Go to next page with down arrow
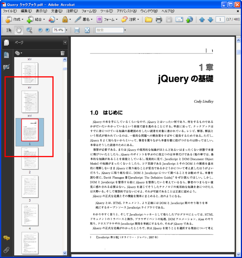 [210, 20]
